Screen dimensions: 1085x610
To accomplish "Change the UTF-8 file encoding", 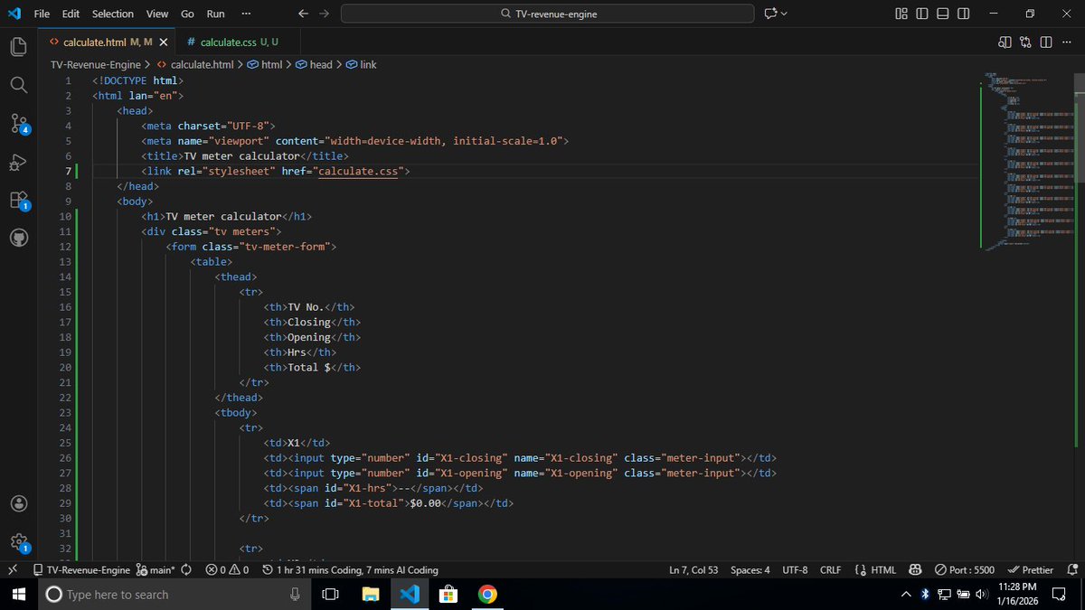I will 795,570.
